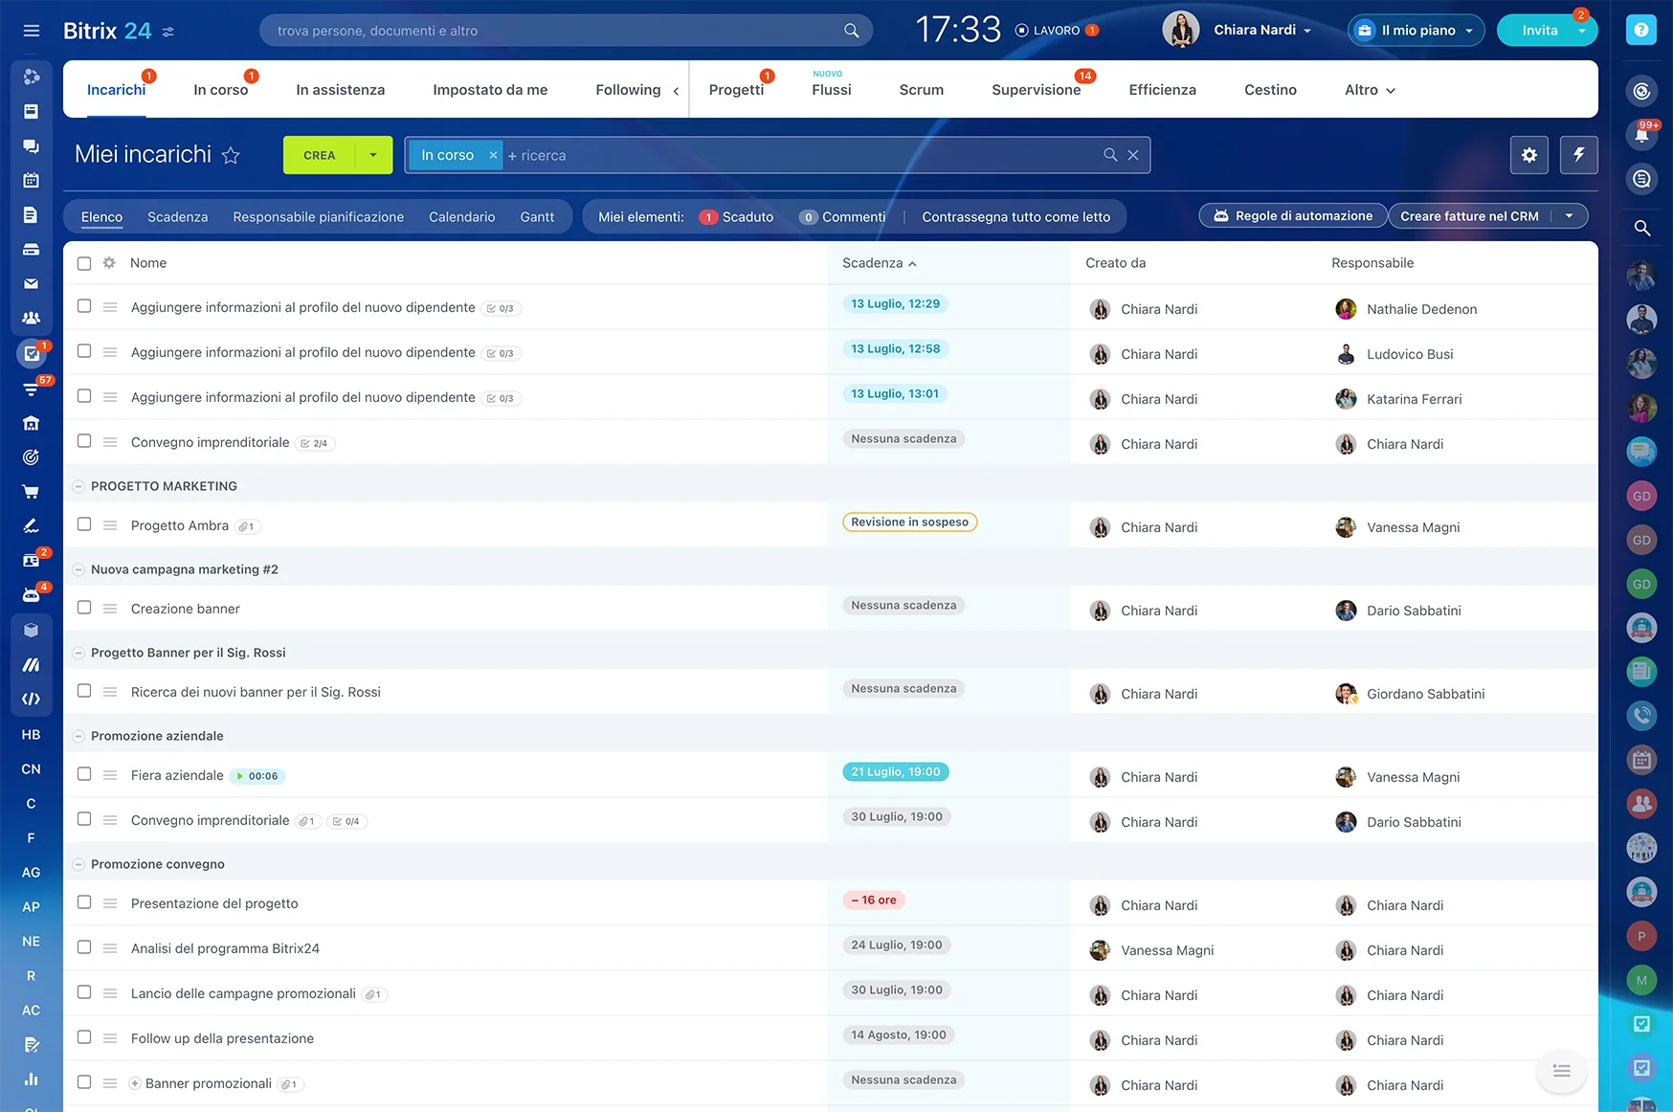Remove the In corso filter chip
Screen dimensions: 1673x1112
493,155
